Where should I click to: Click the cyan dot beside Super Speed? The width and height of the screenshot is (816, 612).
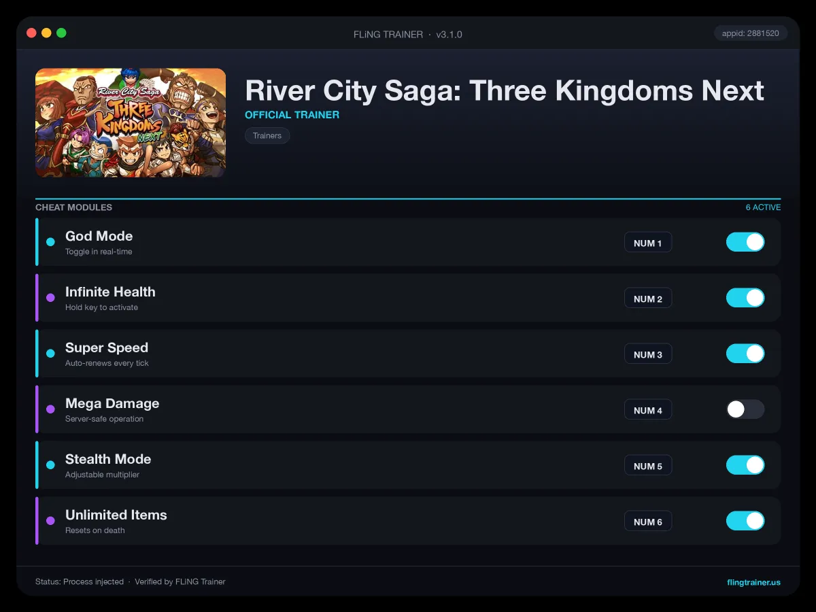pyautogui.click(x=50, y=354)
